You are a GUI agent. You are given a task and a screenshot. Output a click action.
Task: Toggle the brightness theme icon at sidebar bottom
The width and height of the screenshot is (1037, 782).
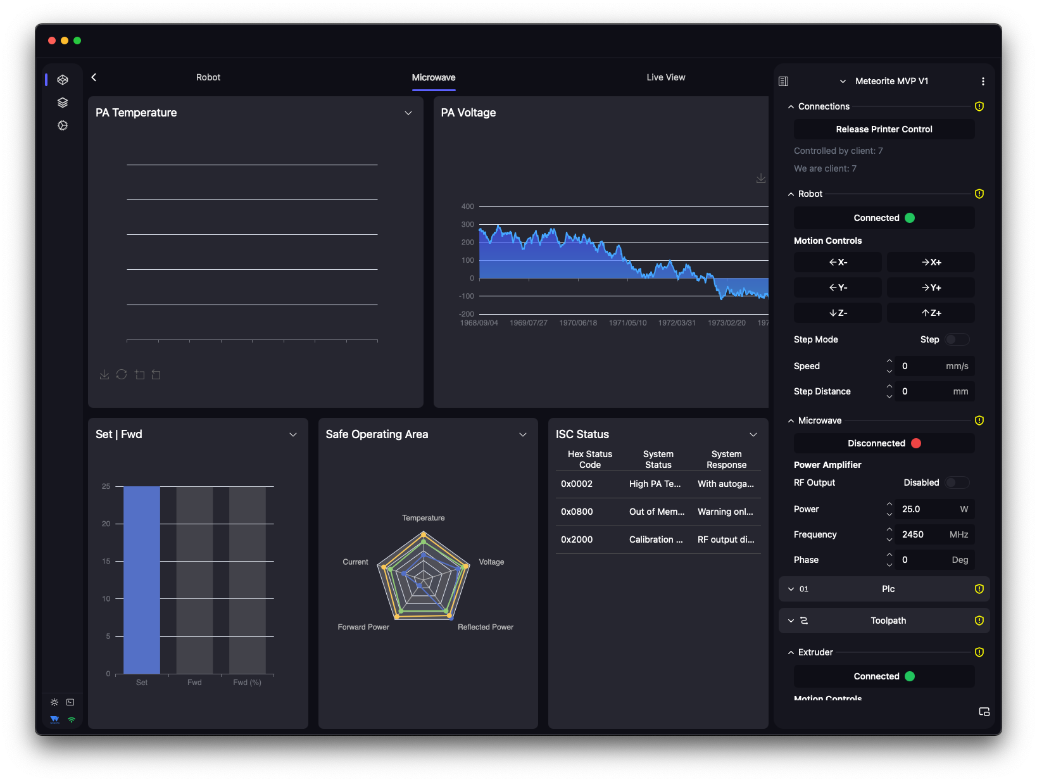point(54,702)
